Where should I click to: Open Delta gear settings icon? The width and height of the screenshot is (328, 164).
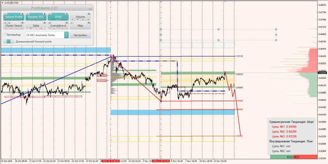click(x=44, y=23)
